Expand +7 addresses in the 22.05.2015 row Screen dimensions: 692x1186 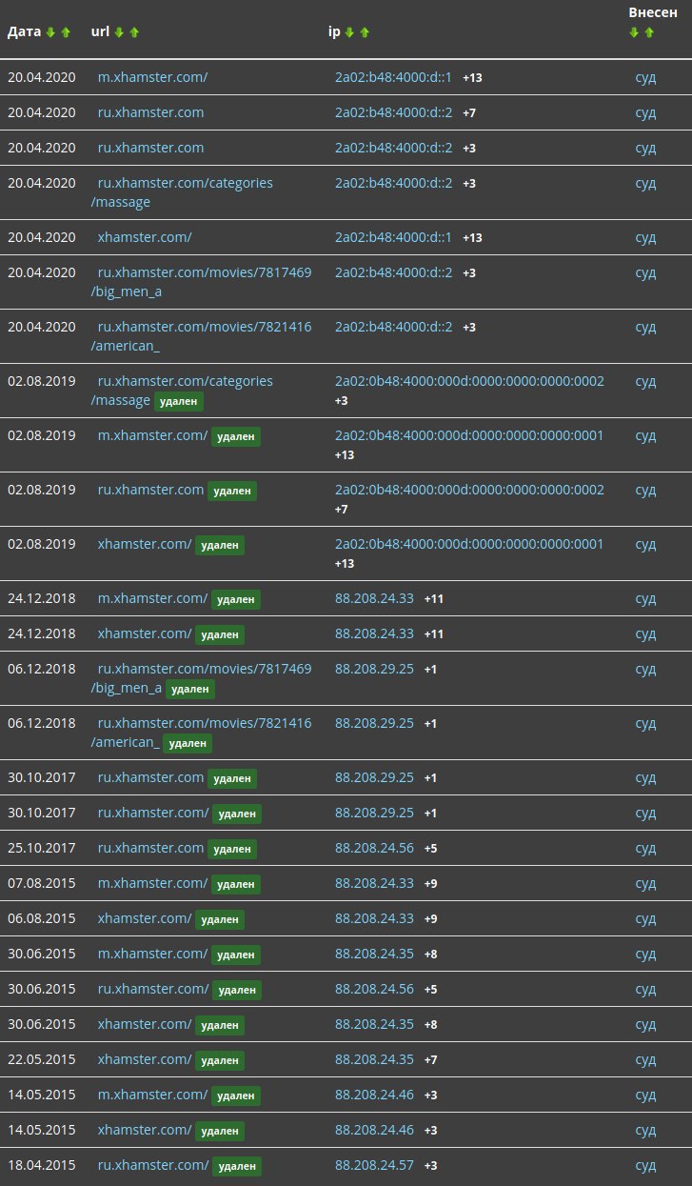pyautogui.click(x=430, y=1060)
